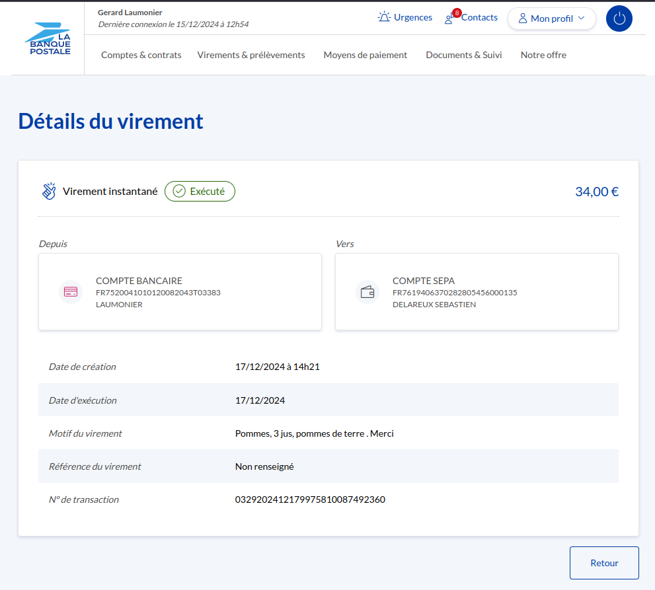Viewport: 655px width, 590px height.
Task: Open the Virements & prélèvements menu
Action: (251, 55)
